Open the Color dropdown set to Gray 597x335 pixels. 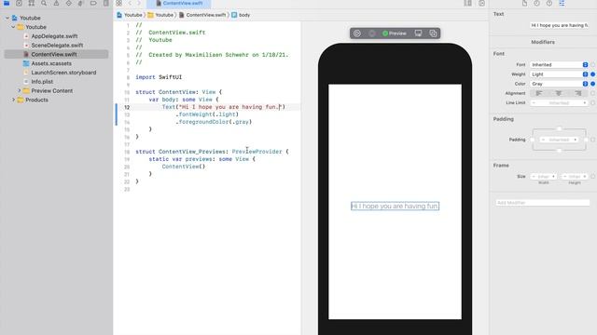pos(559,84)
